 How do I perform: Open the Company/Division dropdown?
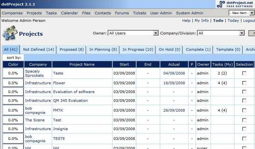[x=221, y=33]
